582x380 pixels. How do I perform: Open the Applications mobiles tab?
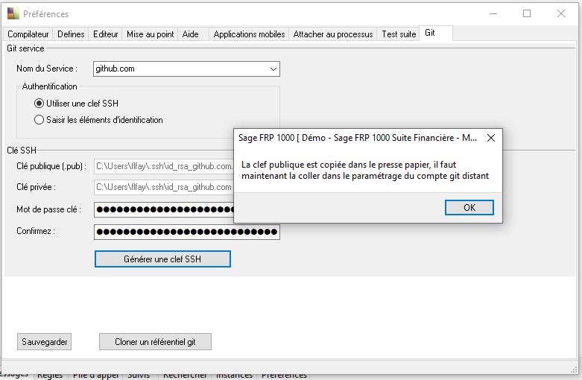click(249, 34)
